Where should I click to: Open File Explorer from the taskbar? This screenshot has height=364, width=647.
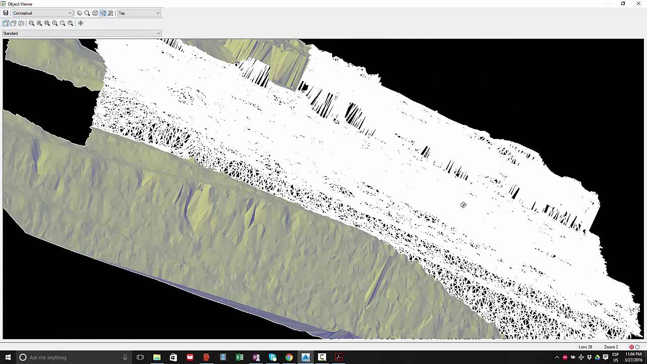[x=157, y=357]
